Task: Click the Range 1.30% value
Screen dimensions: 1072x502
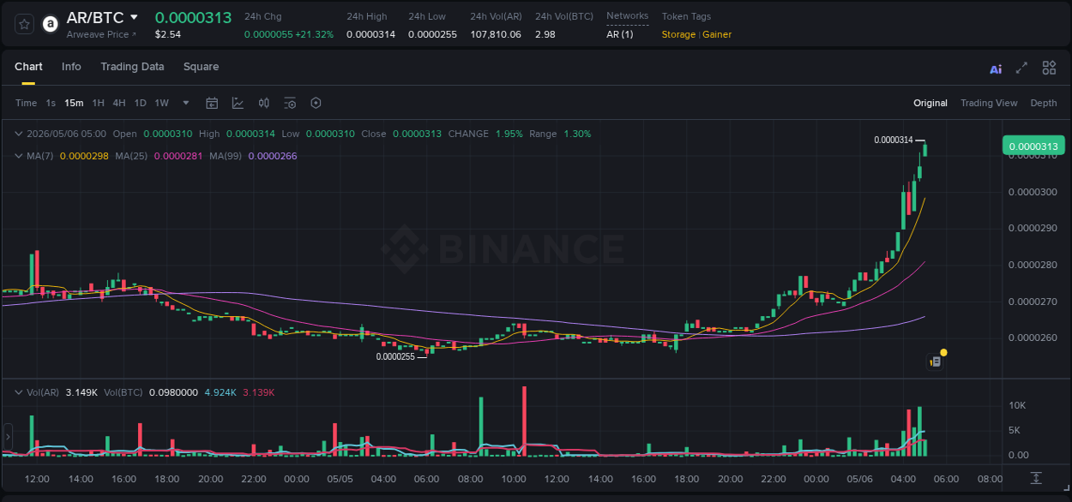Action: [577, 134]
